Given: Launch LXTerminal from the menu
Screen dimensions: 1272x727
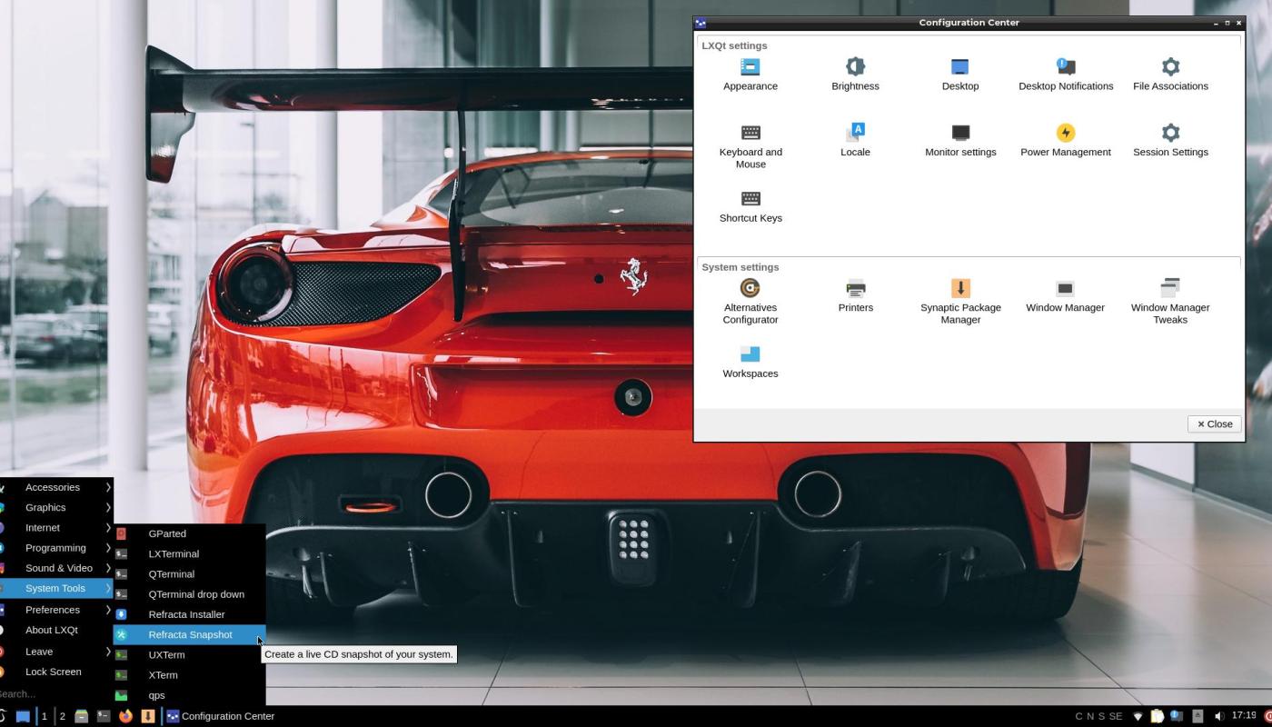Looking at the screenshot, I should (189, 553).
